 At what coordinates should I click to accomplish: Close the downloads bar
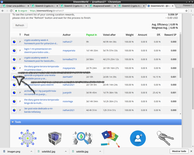tap(191, 151)
